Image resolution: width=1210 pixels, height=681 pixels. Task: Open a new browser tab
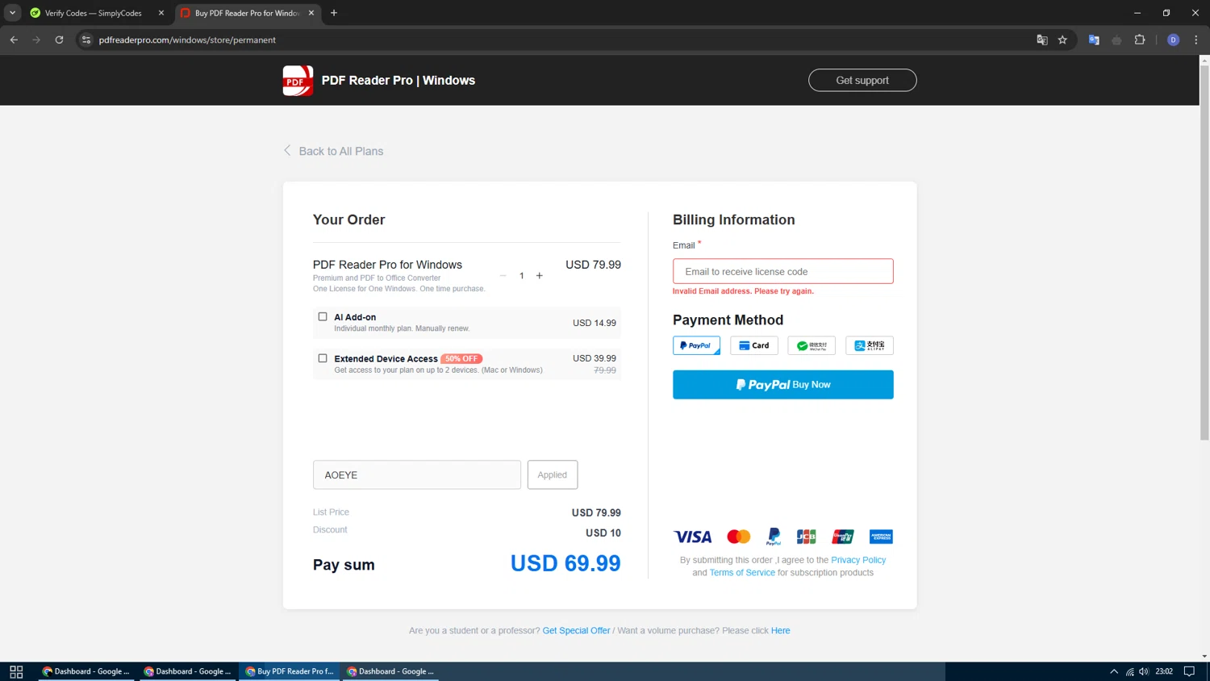(334, 13)
